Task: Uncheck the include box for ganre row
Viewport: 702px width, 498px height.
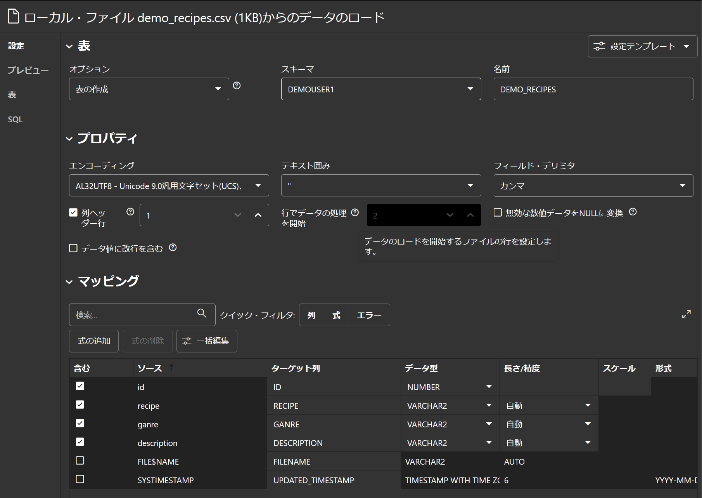Action: click(x=80, y=423)
